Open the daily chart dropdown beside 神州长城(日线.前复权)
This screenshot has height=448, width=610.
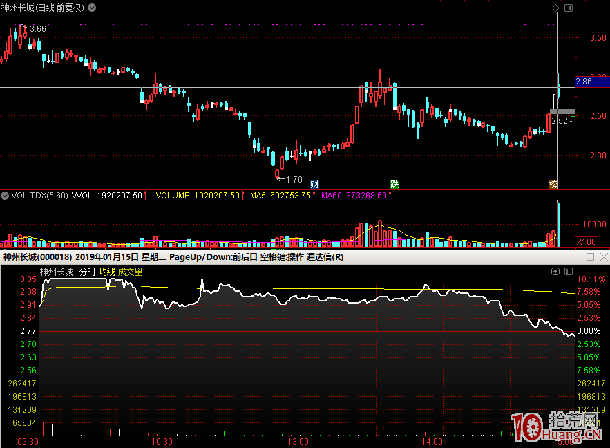(92, 8)
